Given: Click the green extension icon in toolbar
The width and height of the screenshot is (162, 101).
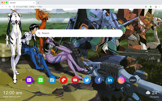Looking at the screenshot, I should [x=151, y=7].
